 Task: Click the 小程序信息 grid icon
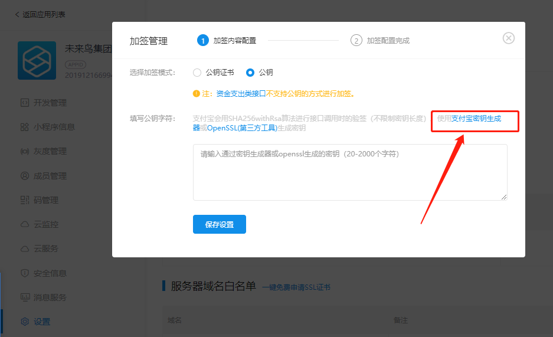pos(25,127)
